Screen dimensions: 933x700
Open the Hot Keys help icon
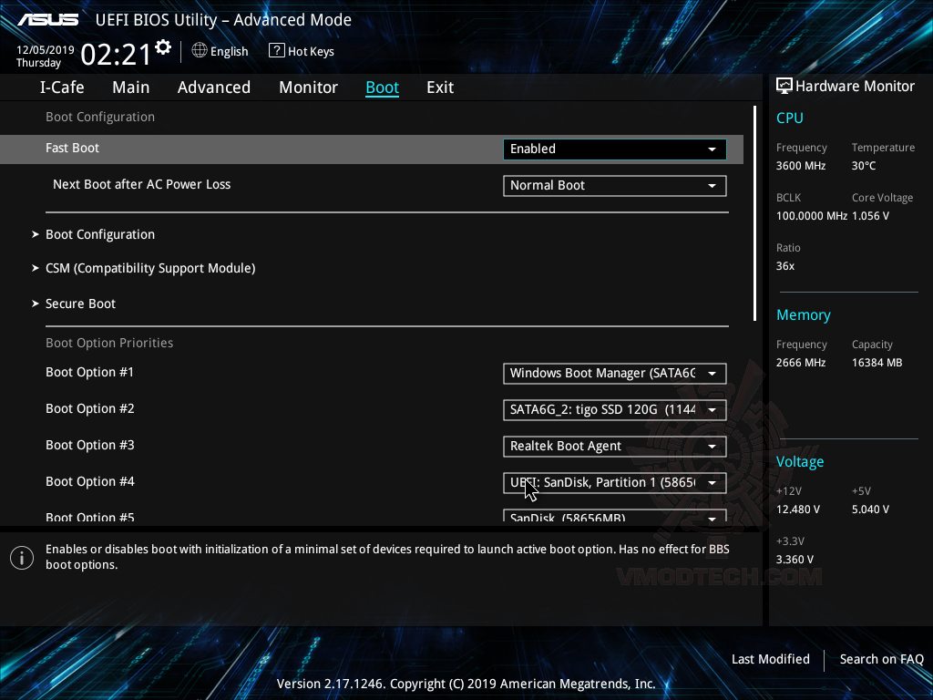click(x=275, y=51)
